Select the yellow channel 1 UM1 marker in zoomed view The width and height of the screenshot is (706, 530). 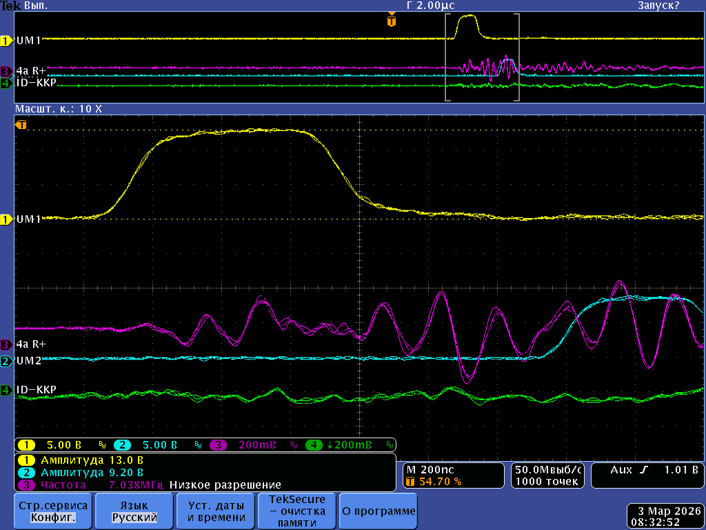click(x=6, y=219)
